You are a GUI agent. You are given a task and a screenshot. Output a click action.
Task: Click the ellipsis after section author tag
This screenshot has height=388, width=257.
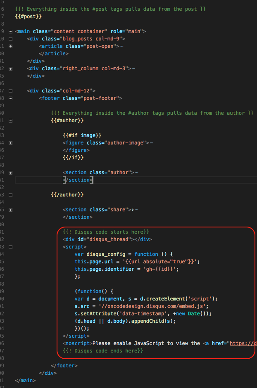(137, 173)
